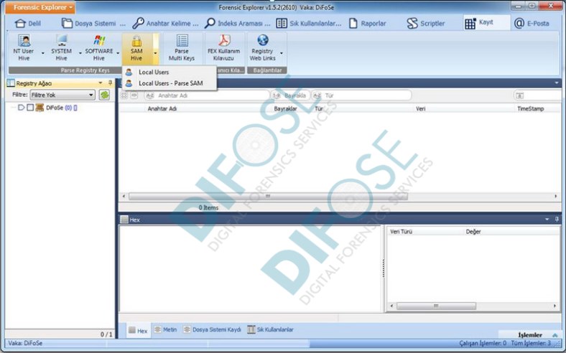Click the SYSTEM Hive icon
Screen dimensions: 566x353
(x=61, y=42)
